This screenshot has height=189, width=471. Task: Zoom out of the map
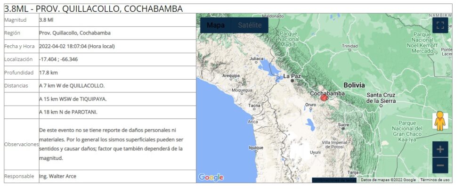click(440, 165)
